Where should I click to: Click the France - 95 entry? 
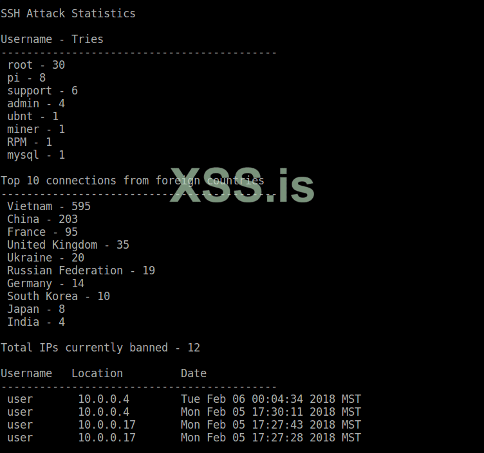(42, 232)
